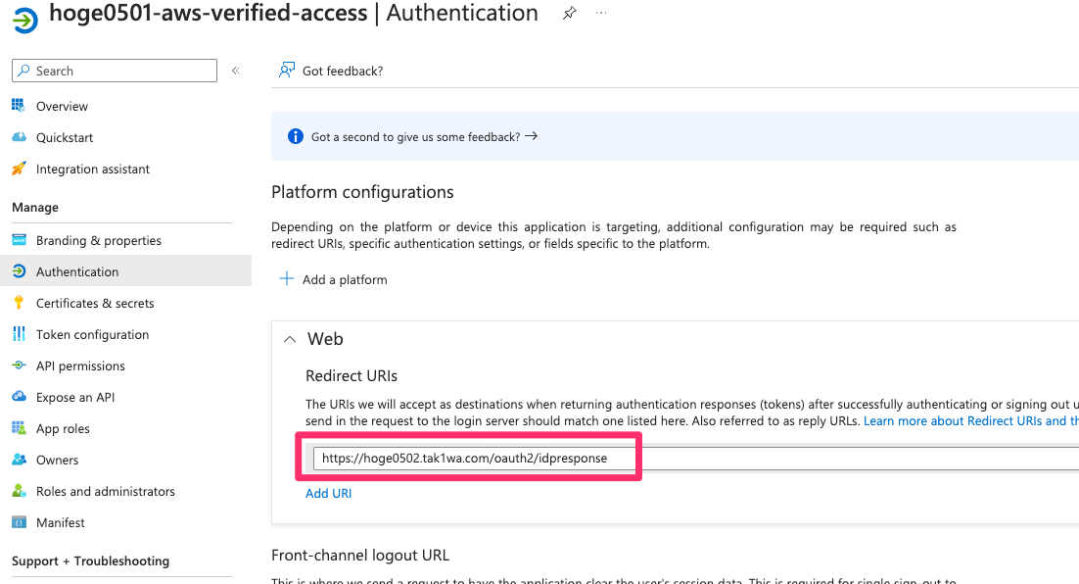Open Integration assistant rocket icon
Image resolution: width=1079 pixels, height=584 pixels.
(x=20, y=169)
